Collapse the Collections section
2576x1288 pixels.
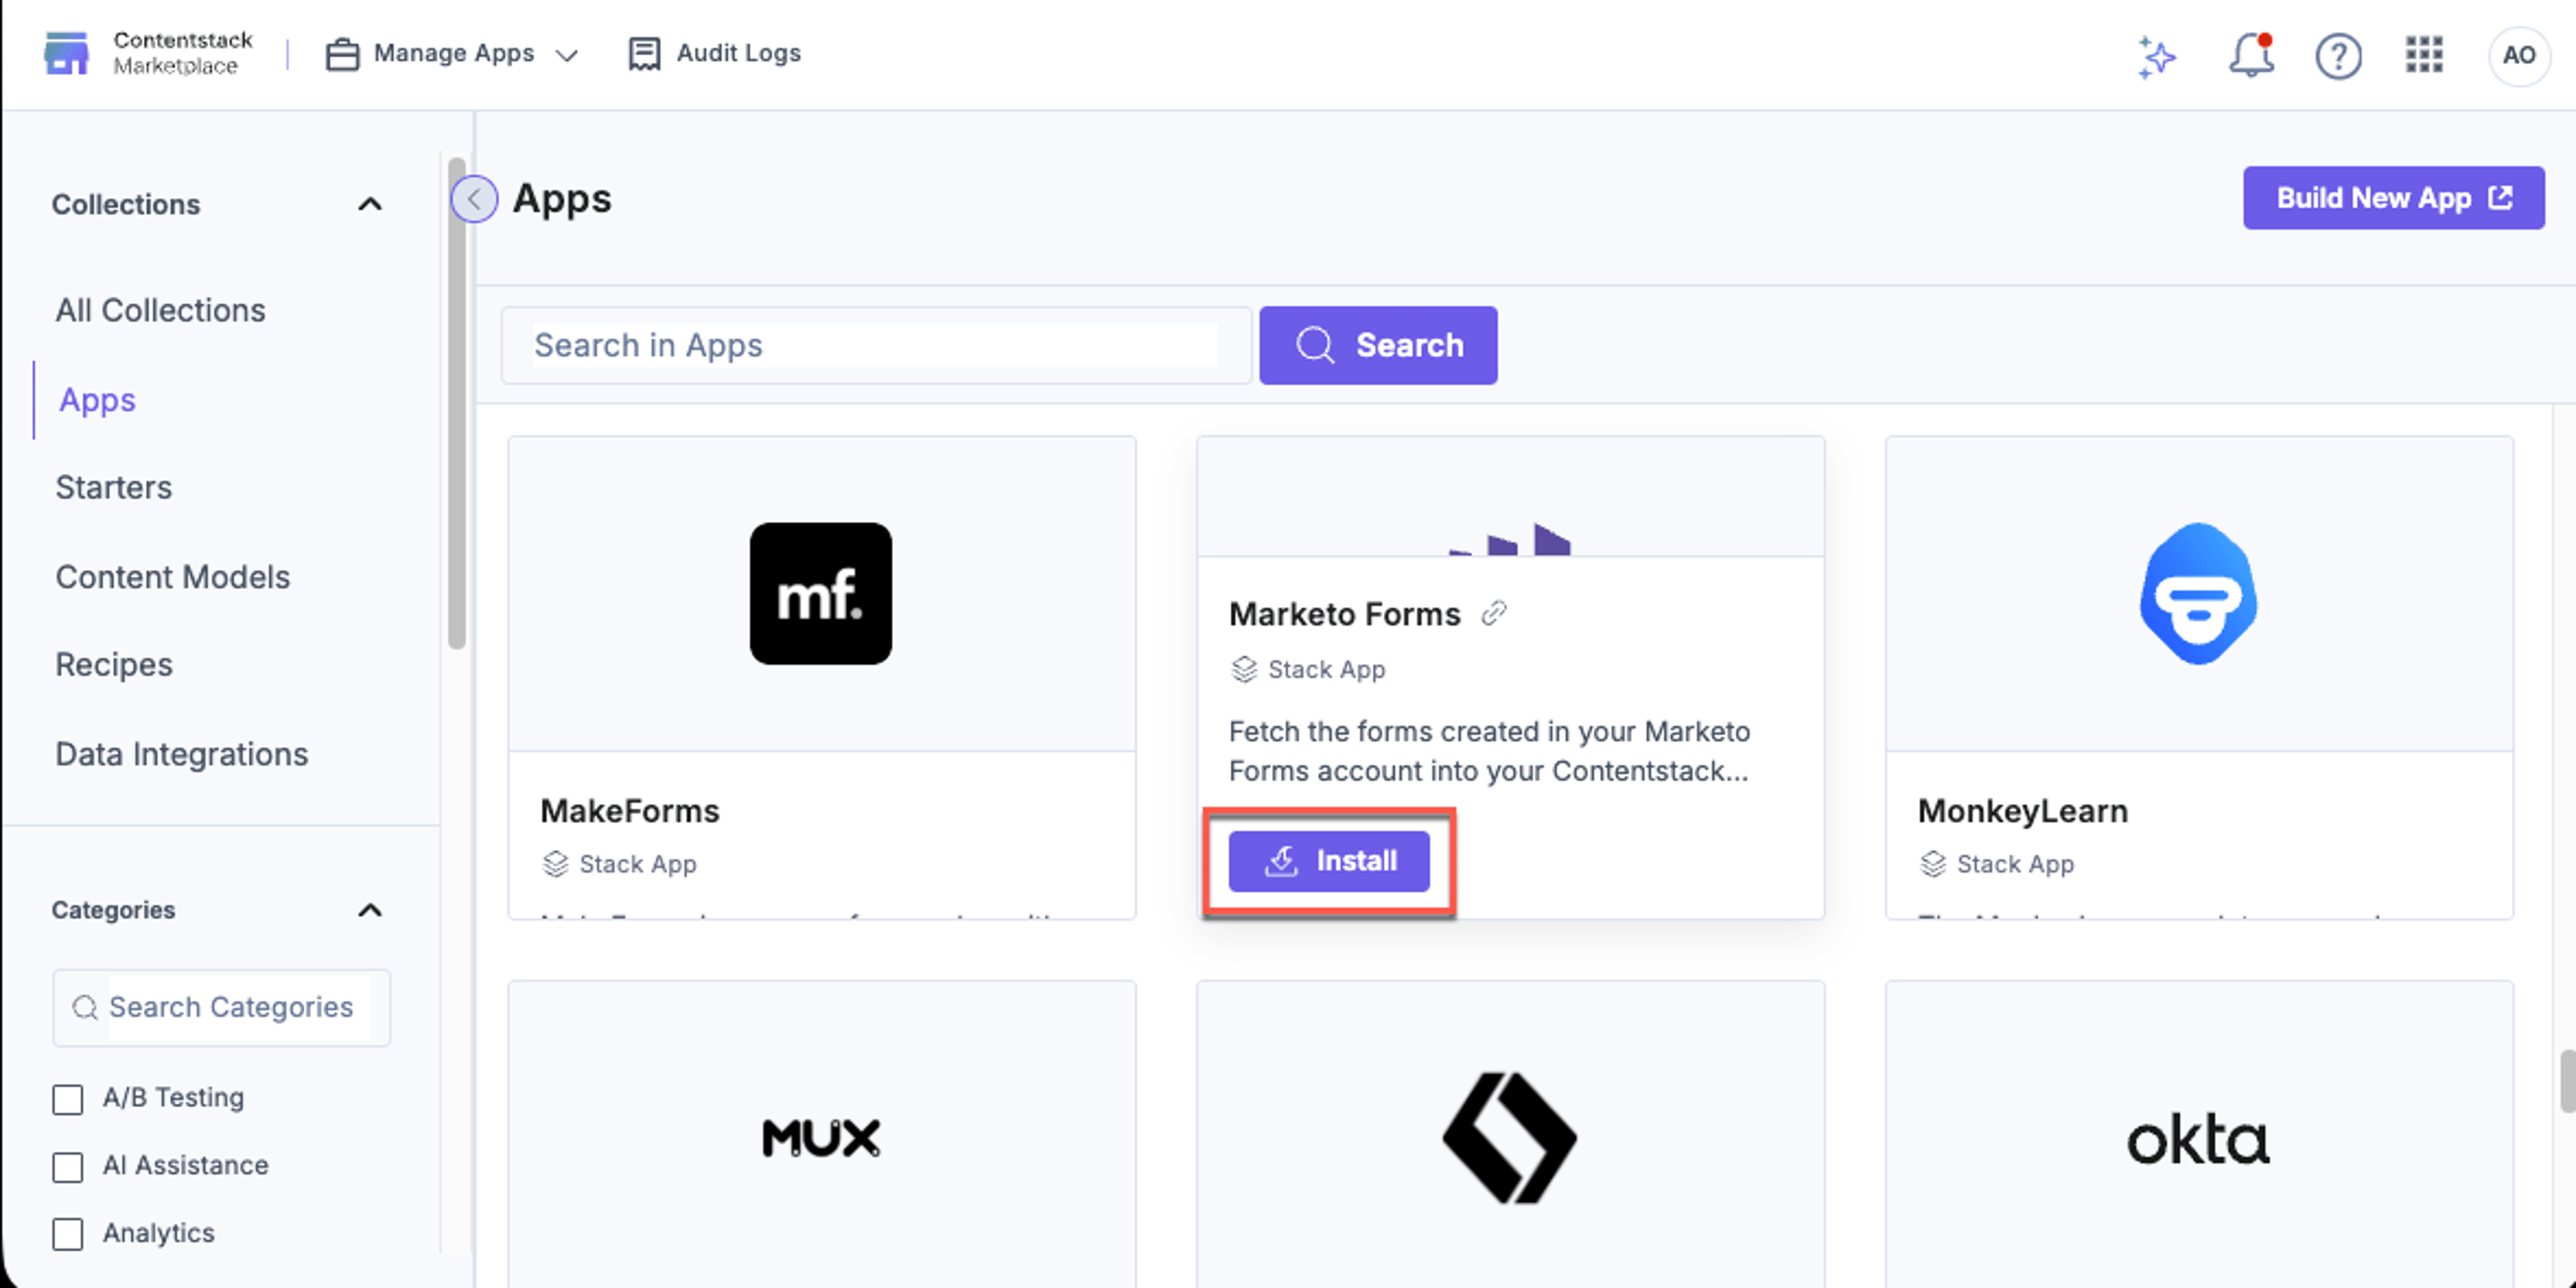point(370,204)
